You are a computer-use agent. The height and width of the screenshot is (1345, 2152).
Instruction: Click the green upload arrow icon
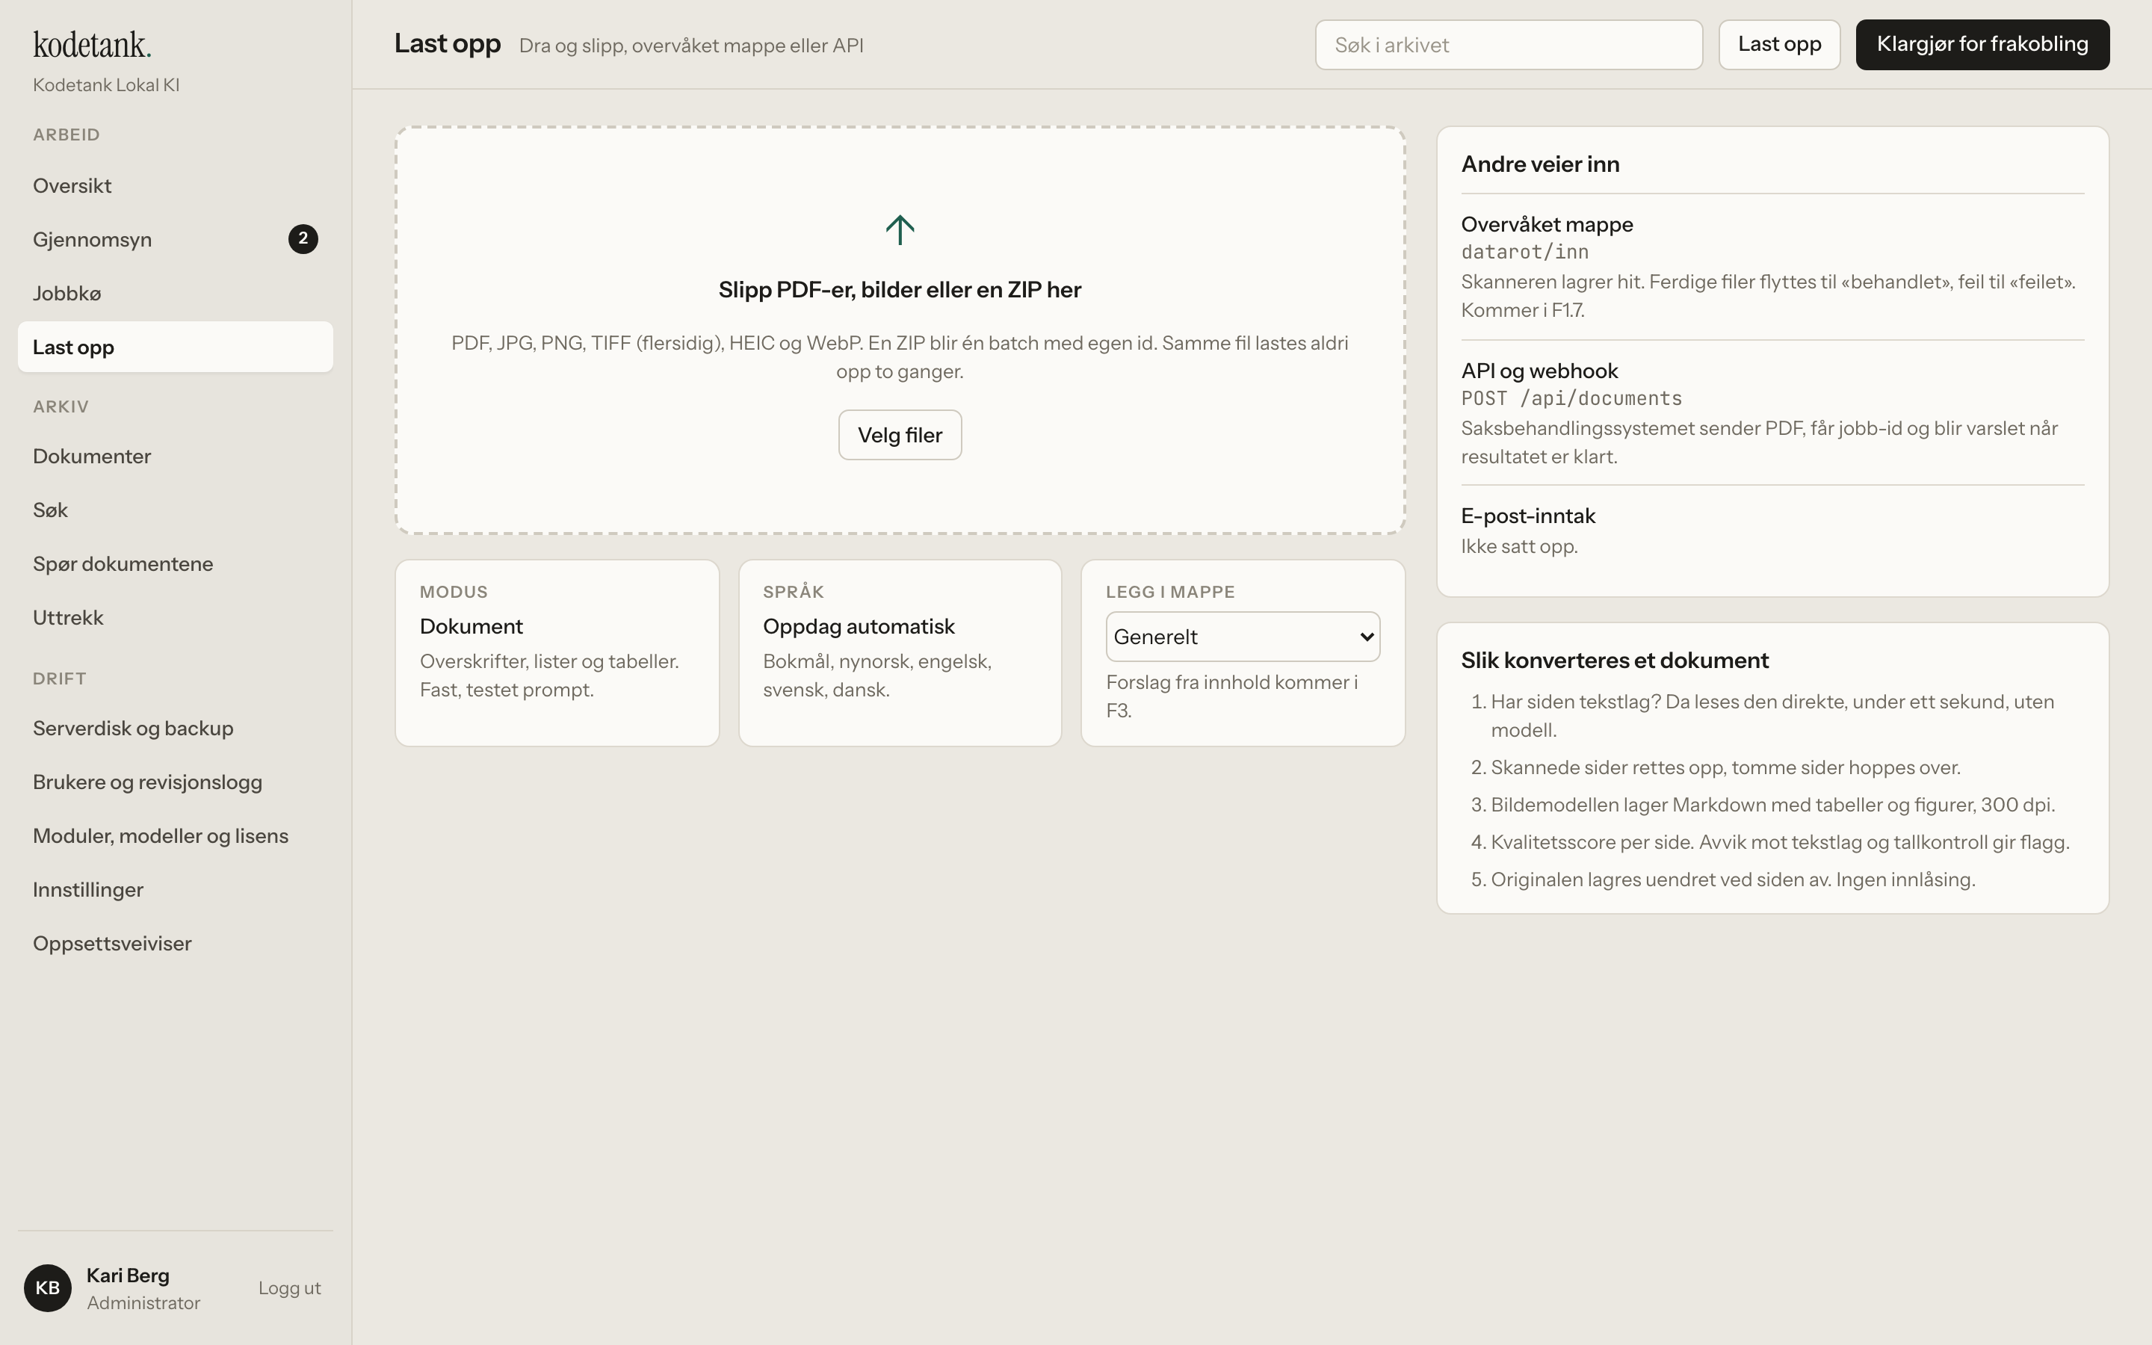pyautogui.click(x=900, y=229)
